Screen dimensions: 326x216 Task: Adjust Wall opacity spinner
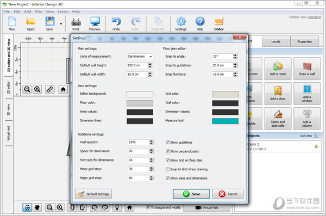pos(152,142)
